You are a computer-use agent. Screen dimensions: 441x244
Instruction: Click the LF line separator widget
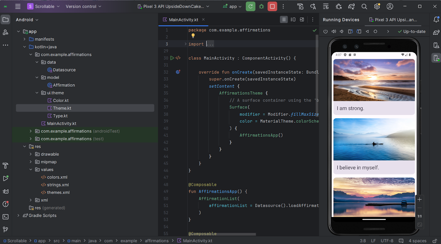pyautogui.click(x=373, y=241)
